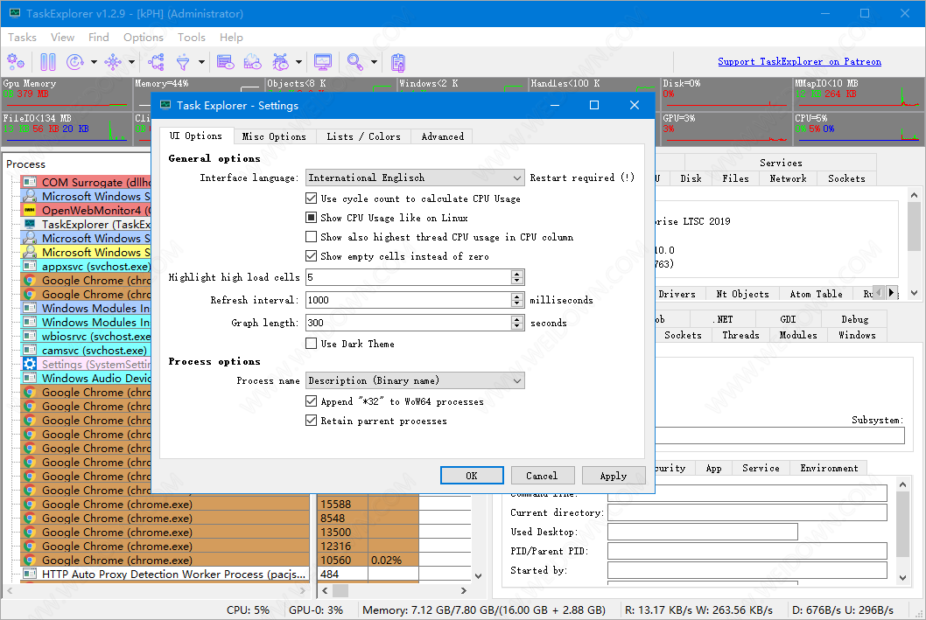Open the system info monitor icon
Screen dimensions: 926x620
323,61
